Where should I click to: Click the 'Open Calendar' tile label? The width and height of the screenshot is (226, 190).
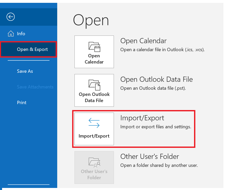point(94,59)
